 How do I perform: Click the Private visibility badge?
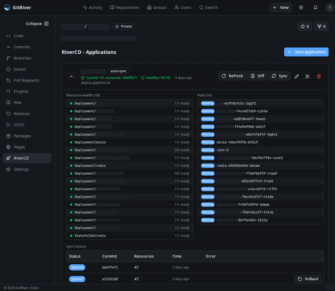pyautogui.click(x=124, y=26)
